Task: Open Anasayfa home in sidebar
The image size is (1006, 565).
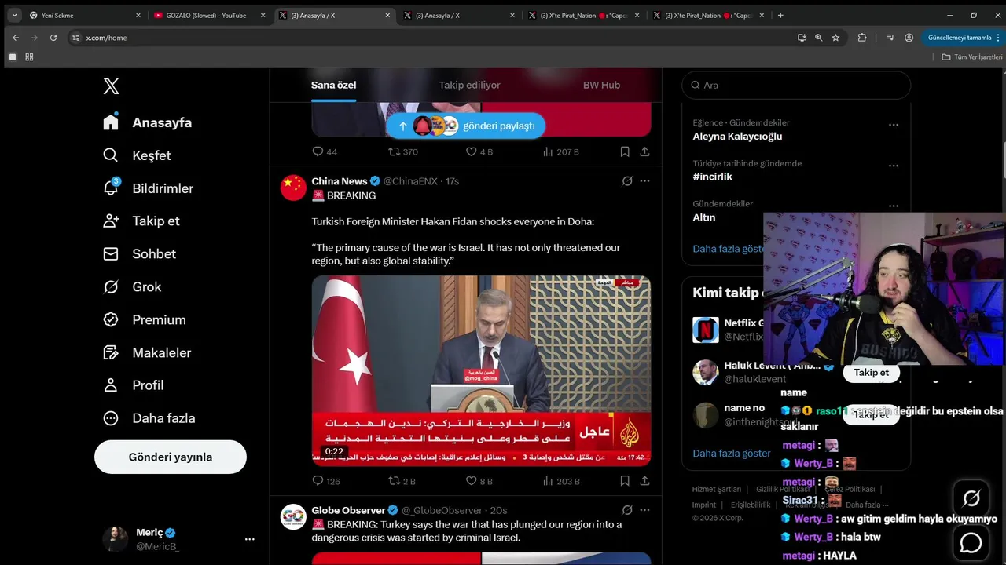Action: point(148,122)
